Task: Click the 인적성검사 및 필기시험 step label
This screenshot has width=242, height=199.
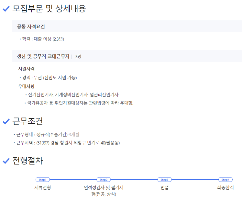Action: (103, 191)
